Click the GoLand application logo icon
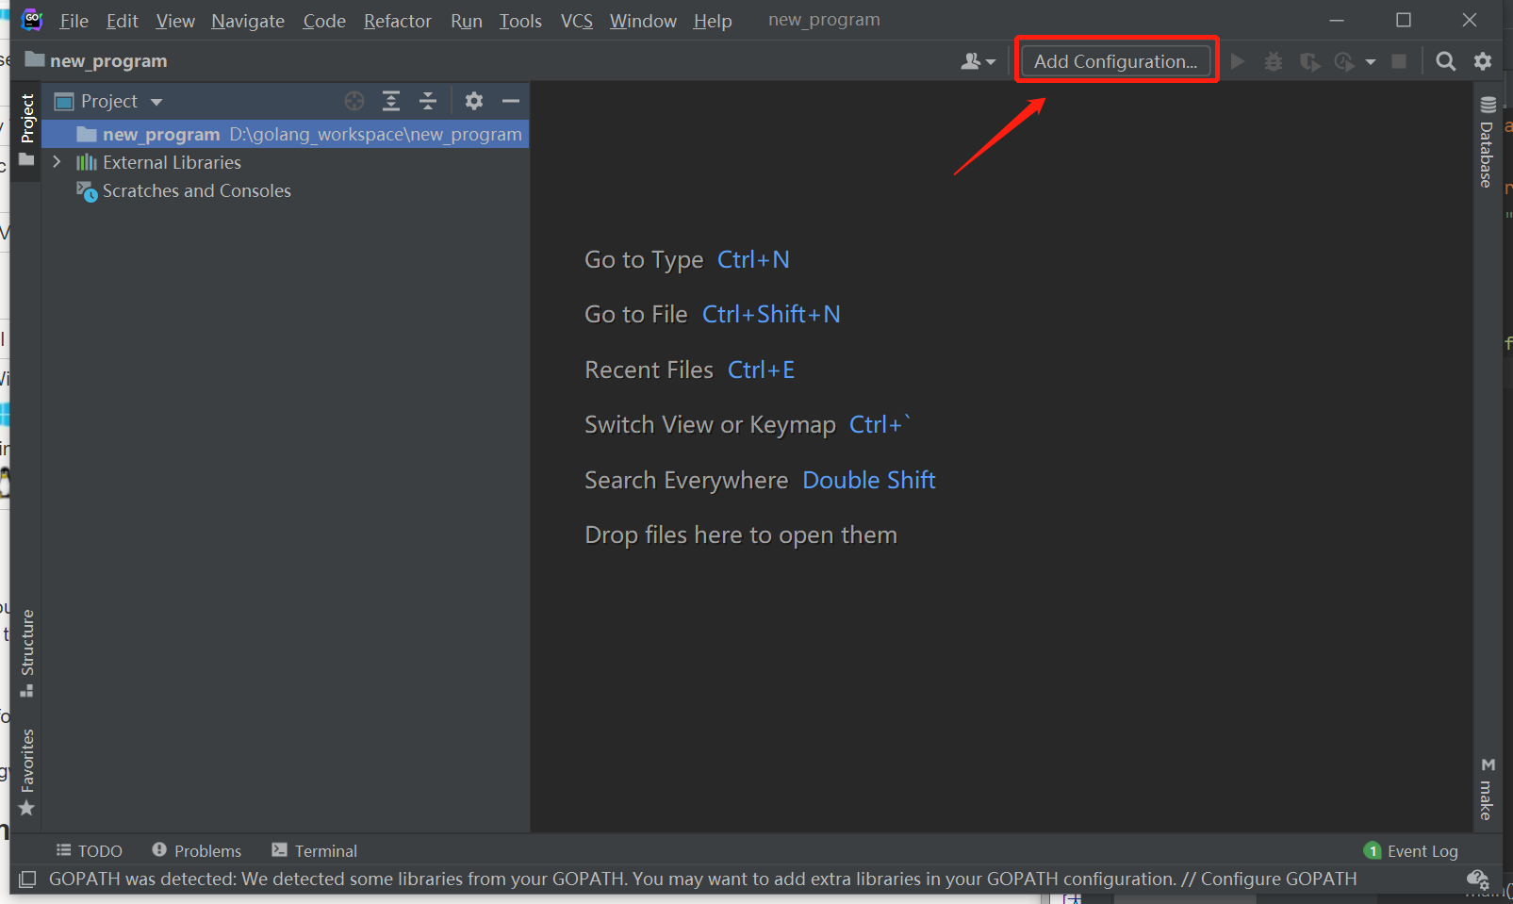The height and width of the screenshot is (904, 1513). (31, 20)
